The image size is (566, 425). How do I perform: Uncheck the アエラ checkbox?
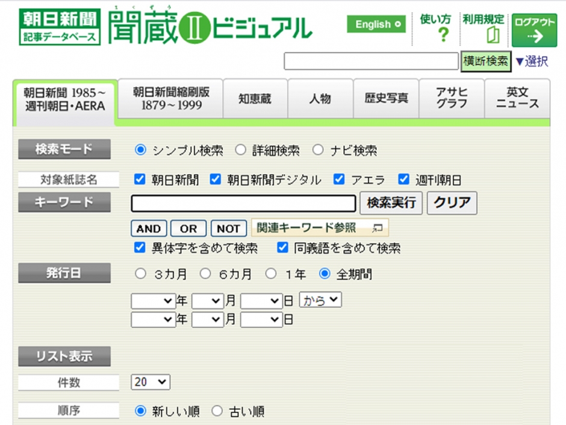pyautogui.click(x=339, y=179)
